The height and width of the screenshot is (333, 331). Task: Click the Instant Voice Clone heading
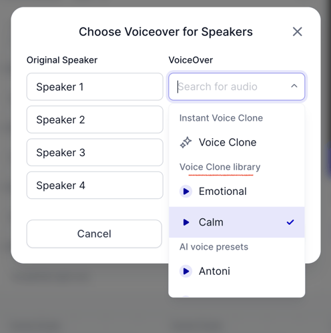[x=221, y=118]
